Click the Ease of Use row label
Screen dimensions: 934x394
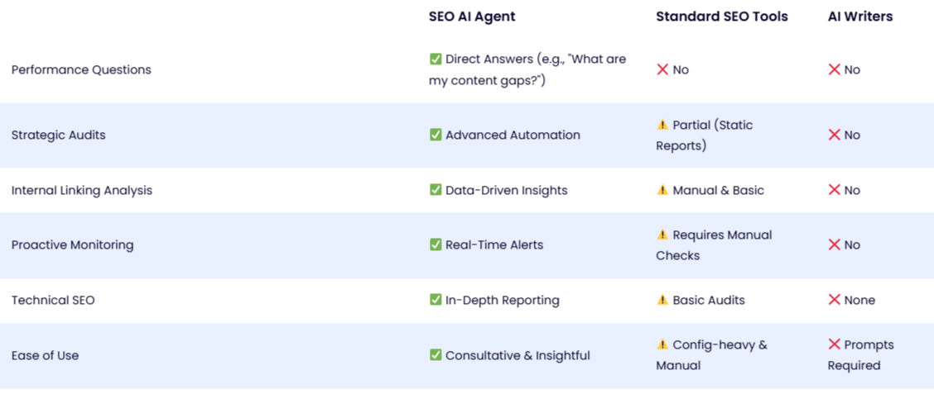pyautogui.click(x=46, y=355)
